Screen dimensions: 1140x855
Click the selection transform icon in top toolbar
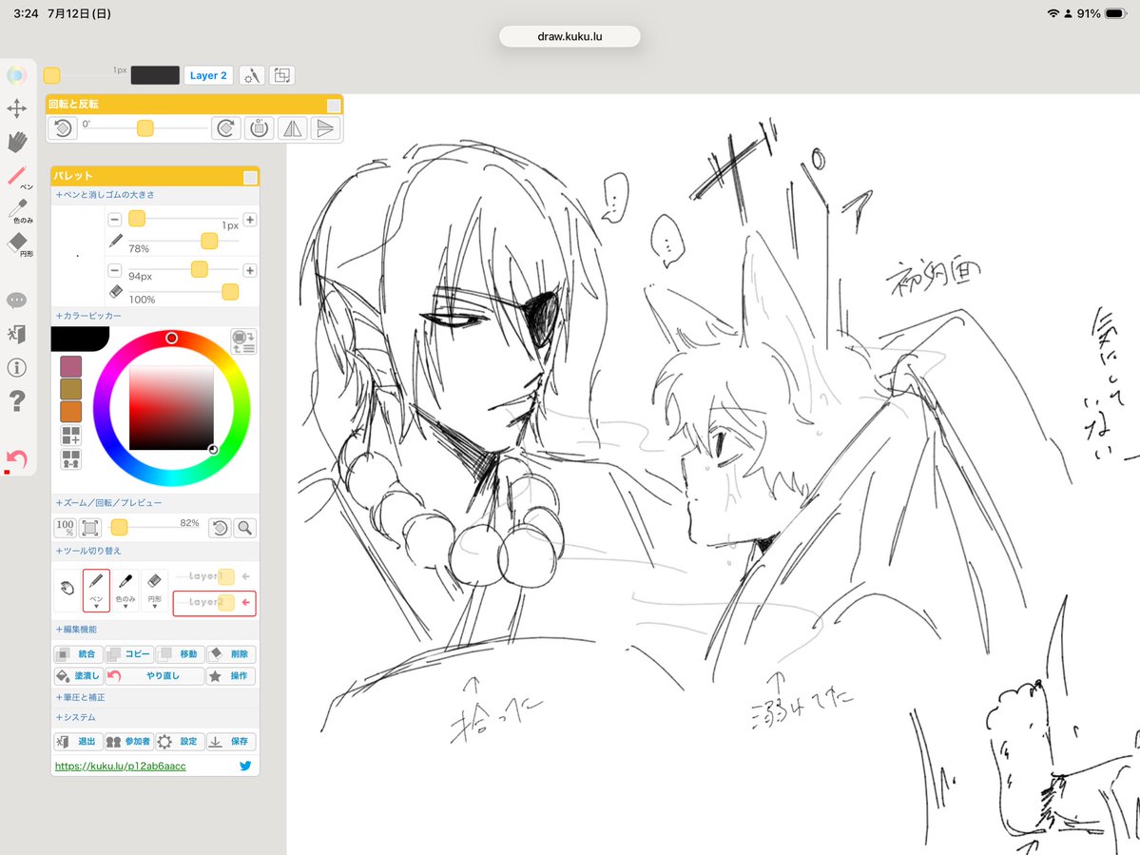[x=282, y=76]
